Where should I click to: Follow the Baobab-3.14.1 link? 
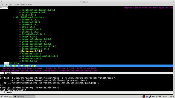(30, 20)
